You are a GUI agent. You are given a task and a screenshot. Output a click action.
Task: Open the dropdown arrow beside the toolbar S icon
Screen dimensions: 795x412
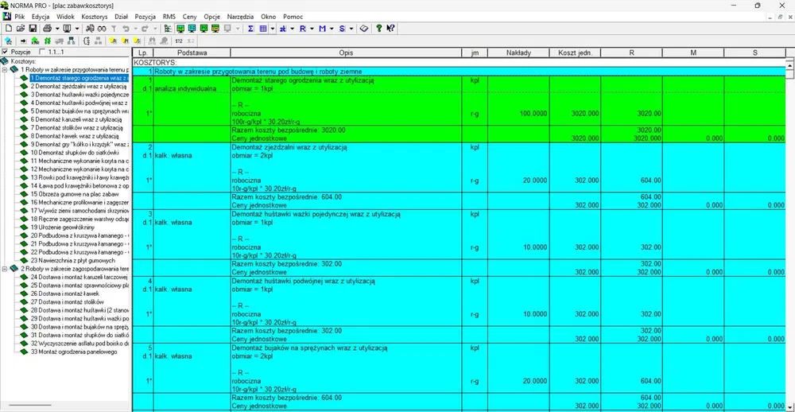(x=351, y=29)
